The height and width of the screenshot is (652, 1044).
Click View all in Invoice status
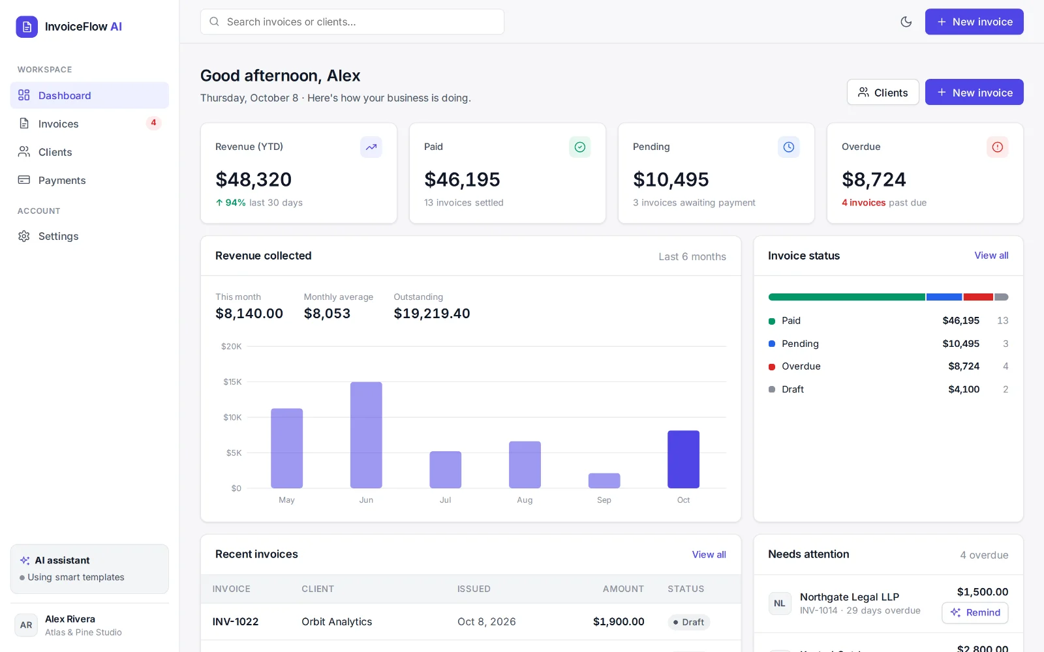(x=991, y=256)
